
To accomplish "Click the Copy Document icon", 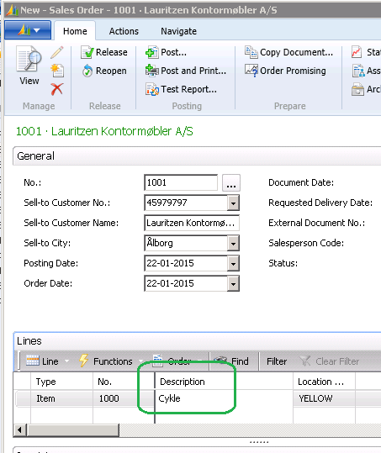I will click(x=251, y=52).
